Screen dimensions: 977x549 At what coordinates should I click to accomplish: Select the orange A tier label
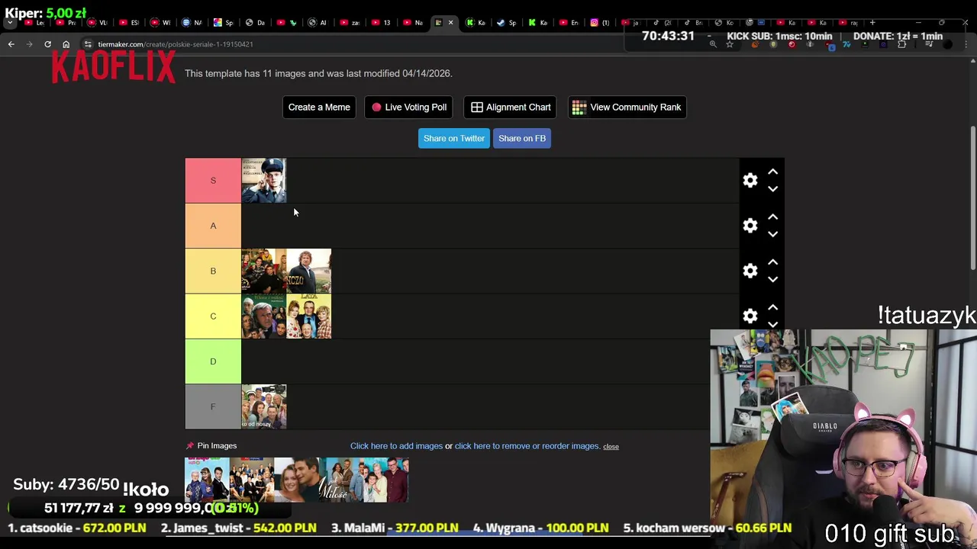pyautogui.click(x=213, y=226)
